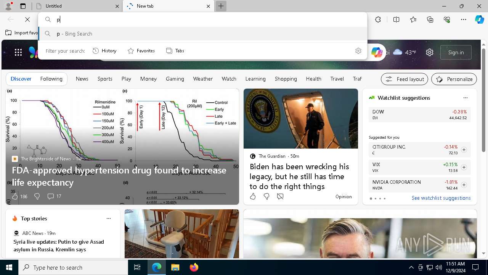Open Copilot sidebar icon
Screen dimensions: 488x275
point(479,19)
